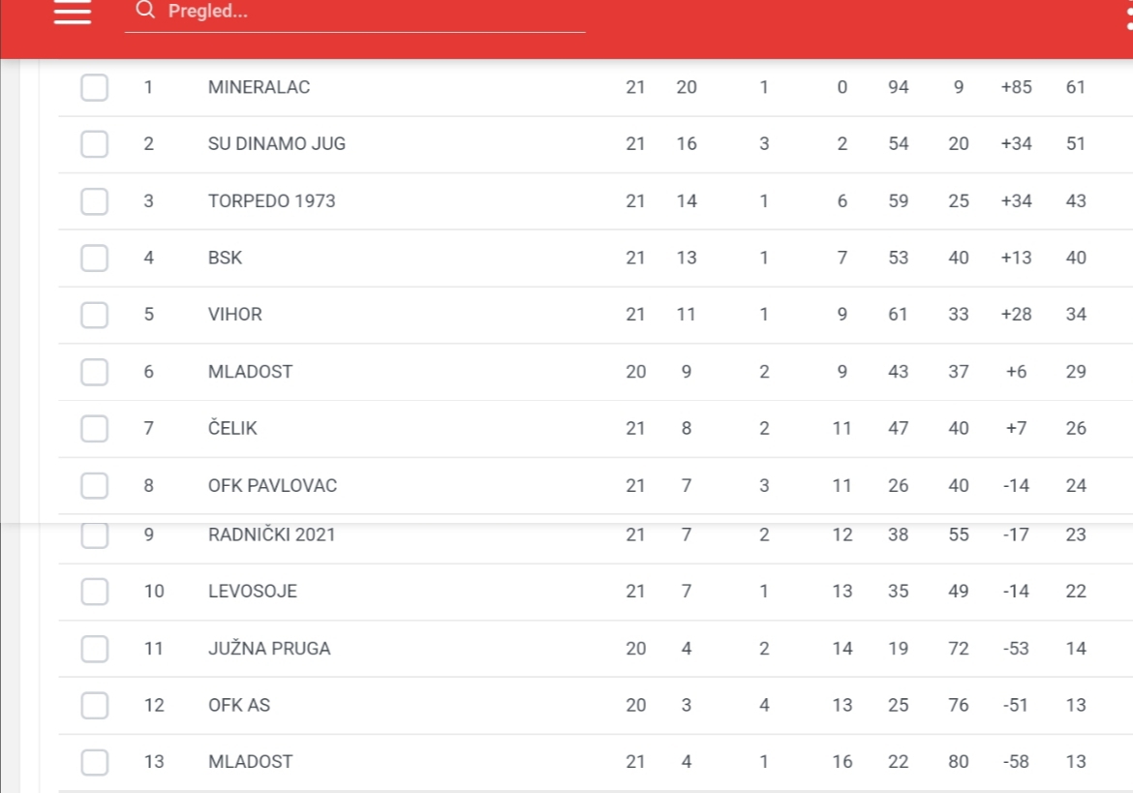Open the hamburger menu

tap(73, 12)
